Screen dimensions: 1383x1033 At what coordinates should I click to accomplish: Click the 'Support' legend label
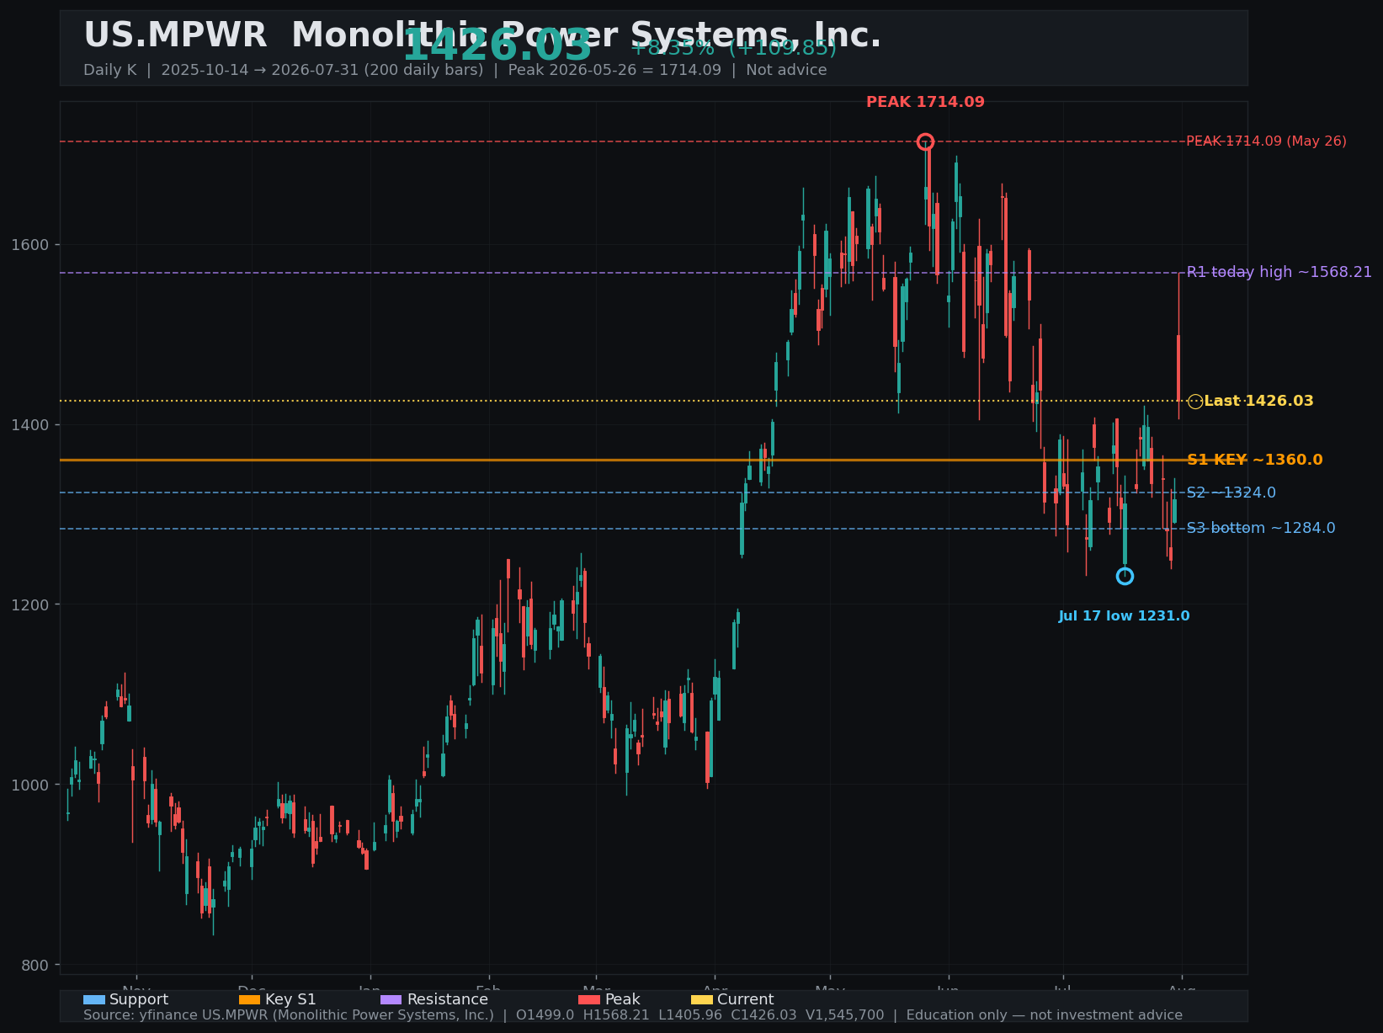click(139, 1000)
